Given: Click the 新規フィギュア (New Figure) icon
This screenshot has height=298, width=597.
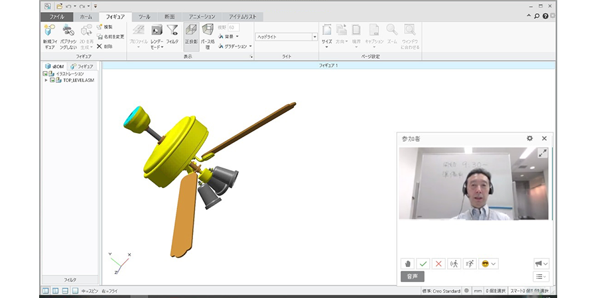Looking at the screenshot, I should coord(49,30).
